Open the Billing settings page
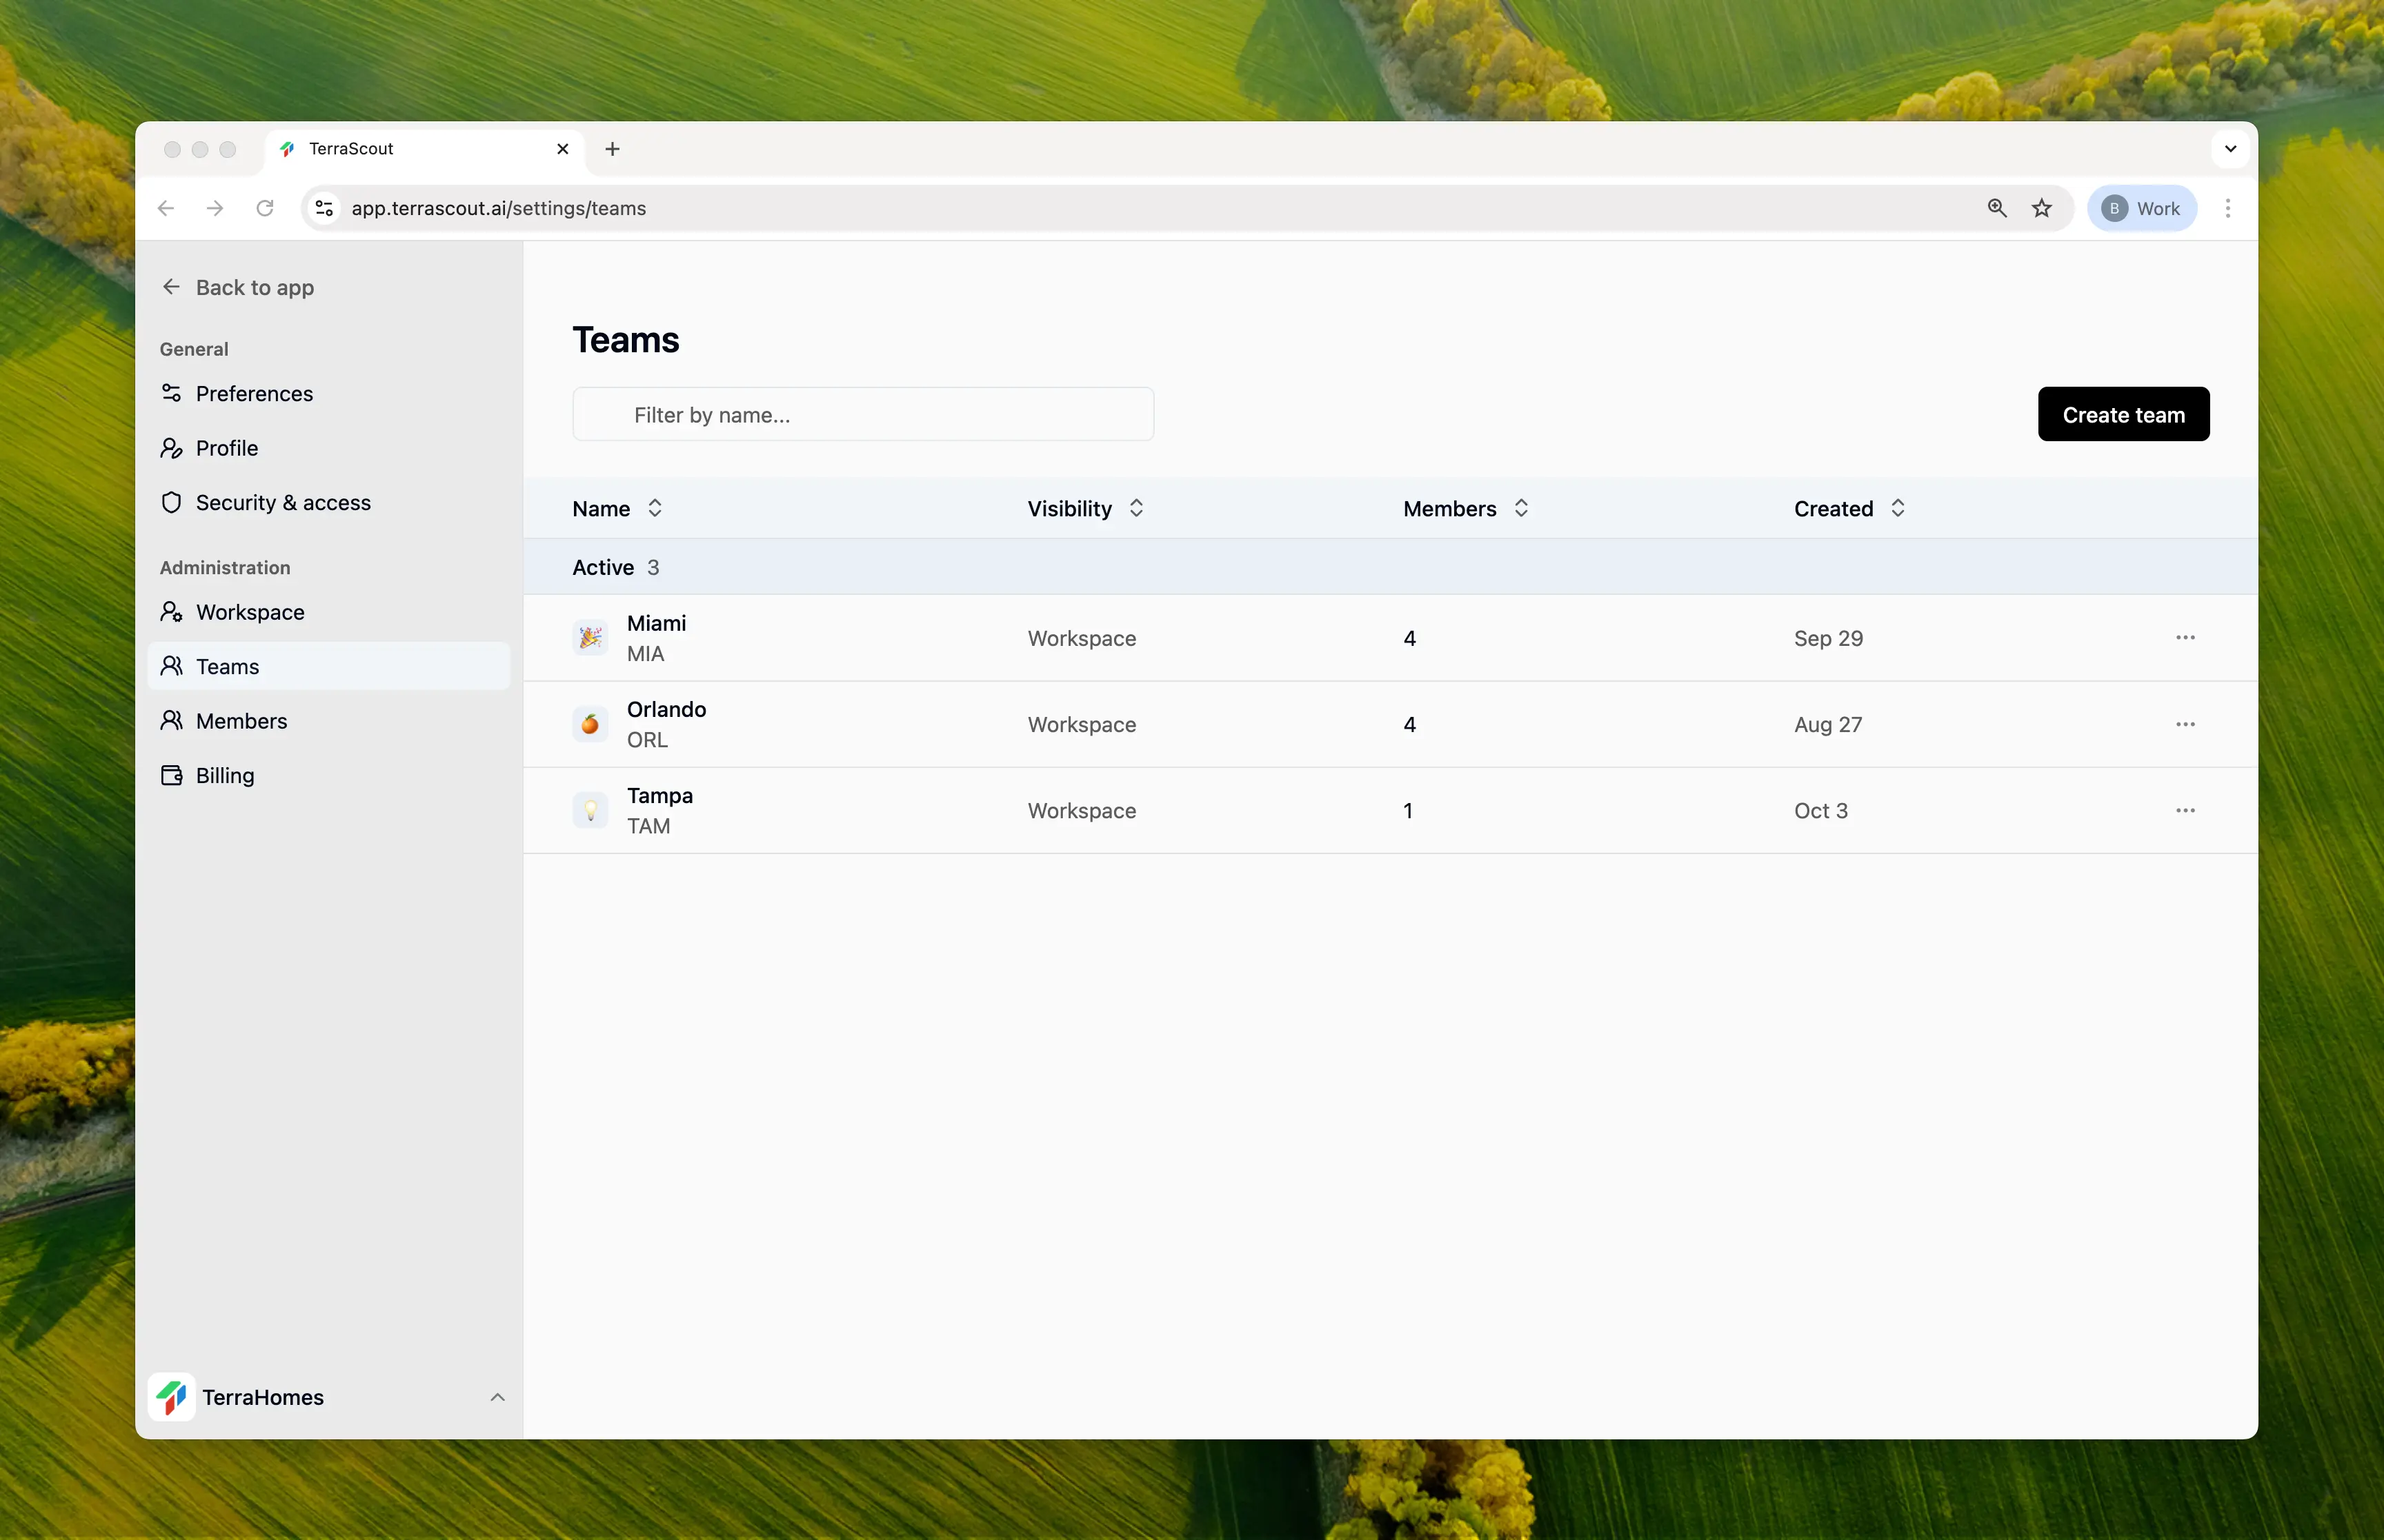Image resolution: width=2384 pixels, height=1540 pixels. tap(225, 775)
